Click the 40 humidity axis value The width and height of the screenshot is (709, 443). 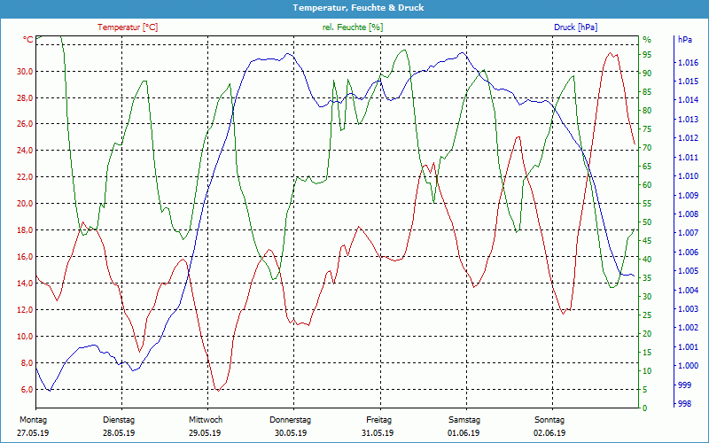click(647, 259)
